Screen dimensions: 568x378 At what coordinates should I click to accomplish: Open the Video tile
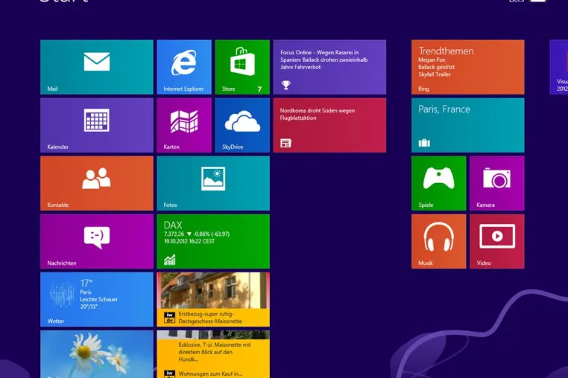497,241
